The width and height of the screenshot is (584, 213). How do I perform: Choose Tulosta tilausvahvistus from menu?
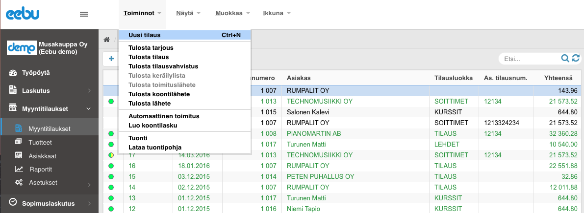tap(163, 66)
